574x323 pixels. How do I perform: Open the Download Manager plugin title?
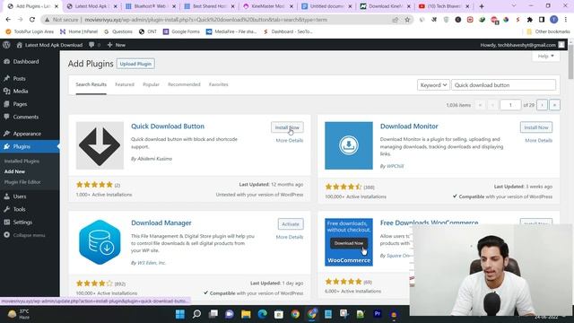click(x=161, y=223)
